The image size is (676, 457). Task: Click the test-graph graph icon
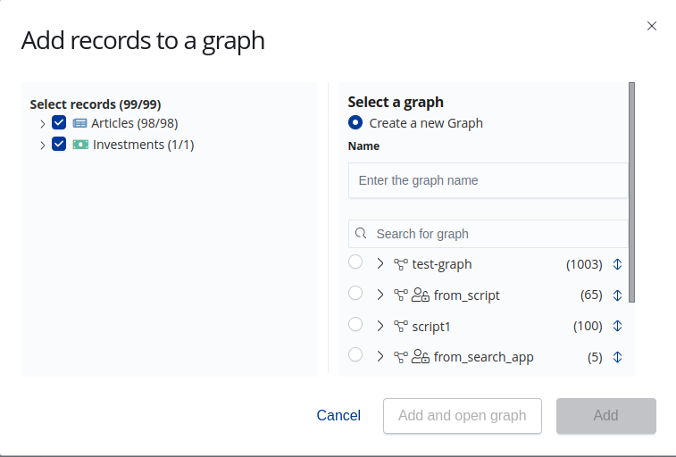[401, 264]
